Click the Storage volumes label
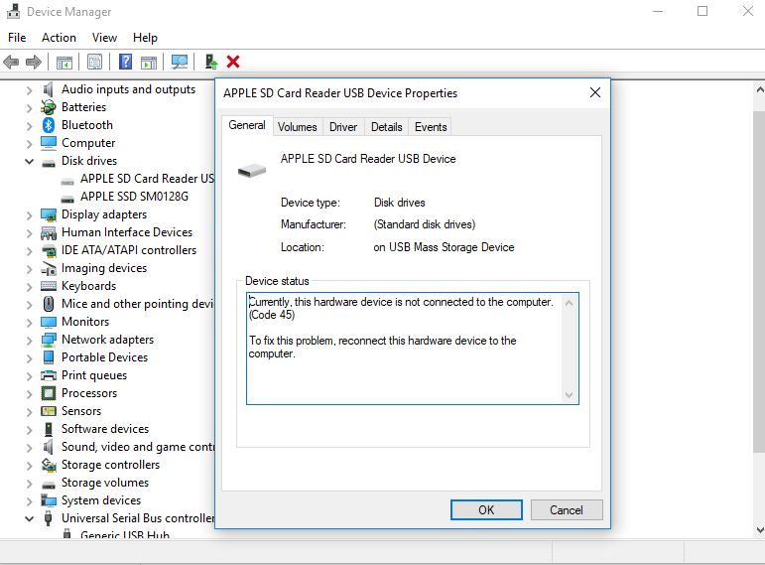The image size is (765, 565). [105, 483]
